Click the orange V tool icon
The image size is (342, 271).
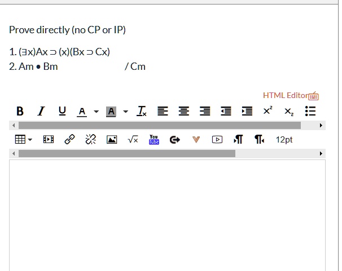pos(196,140)
